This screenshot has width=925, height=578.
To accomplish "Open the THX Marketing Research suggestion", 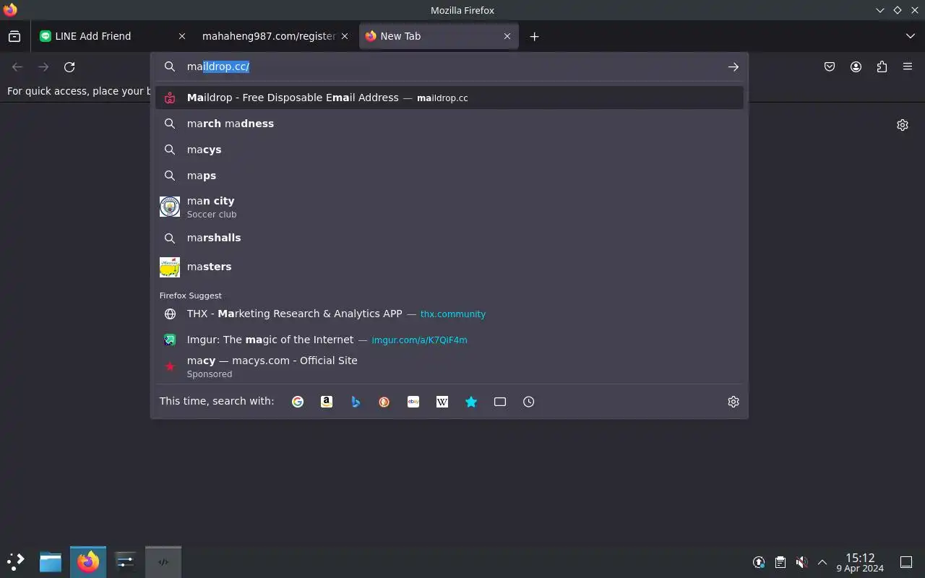I will click(449, 314).
